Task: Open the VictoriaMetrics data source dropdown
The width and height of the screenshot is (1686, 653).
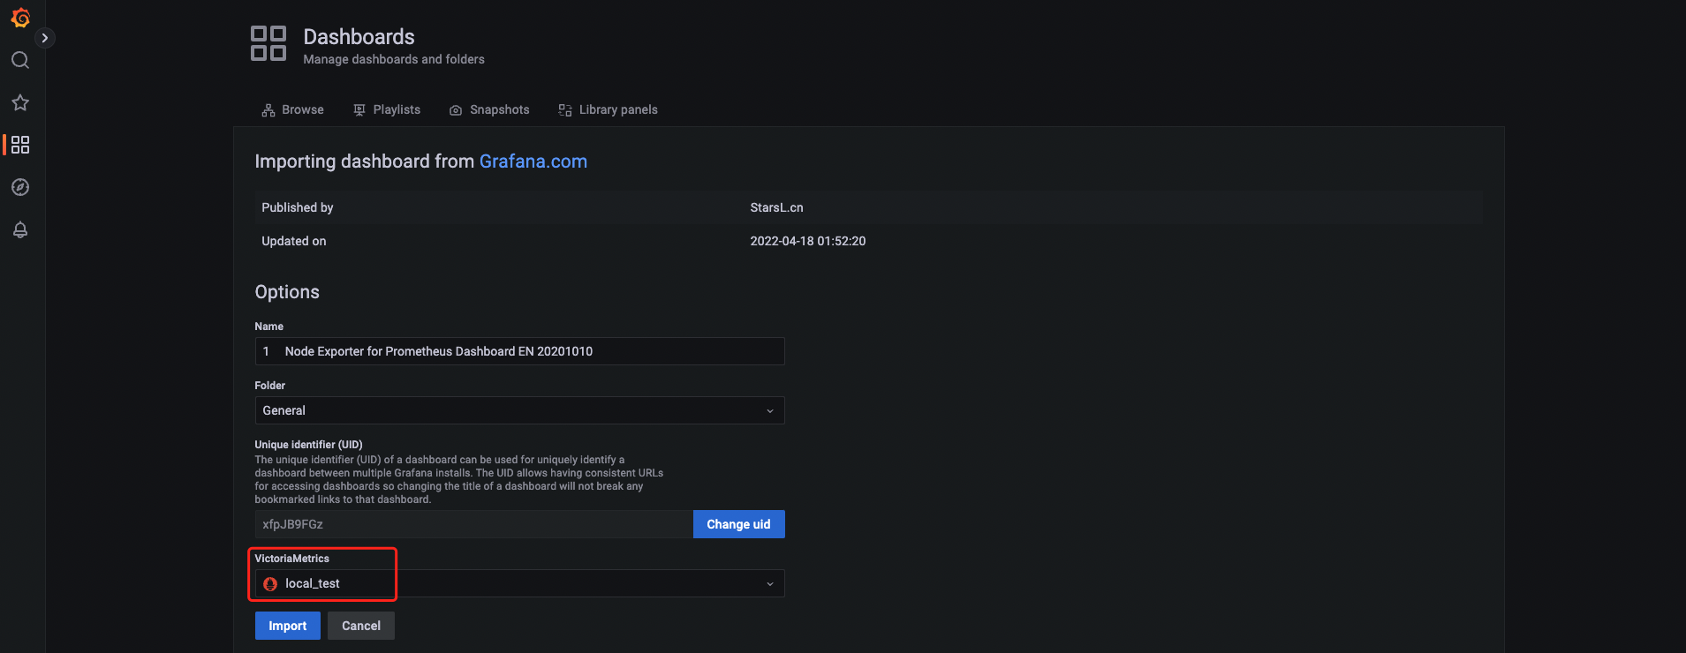Action: click(x=519, y=583)
